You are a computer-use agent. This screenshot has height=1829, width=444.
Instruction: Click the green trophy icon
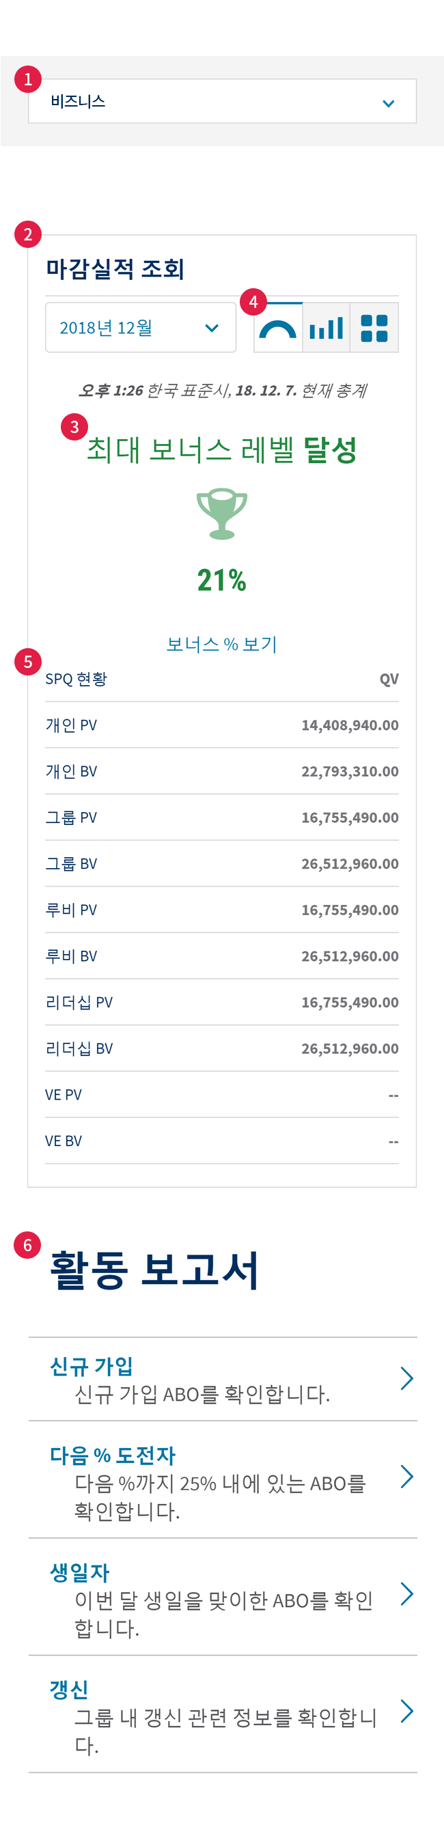point(221,514)
